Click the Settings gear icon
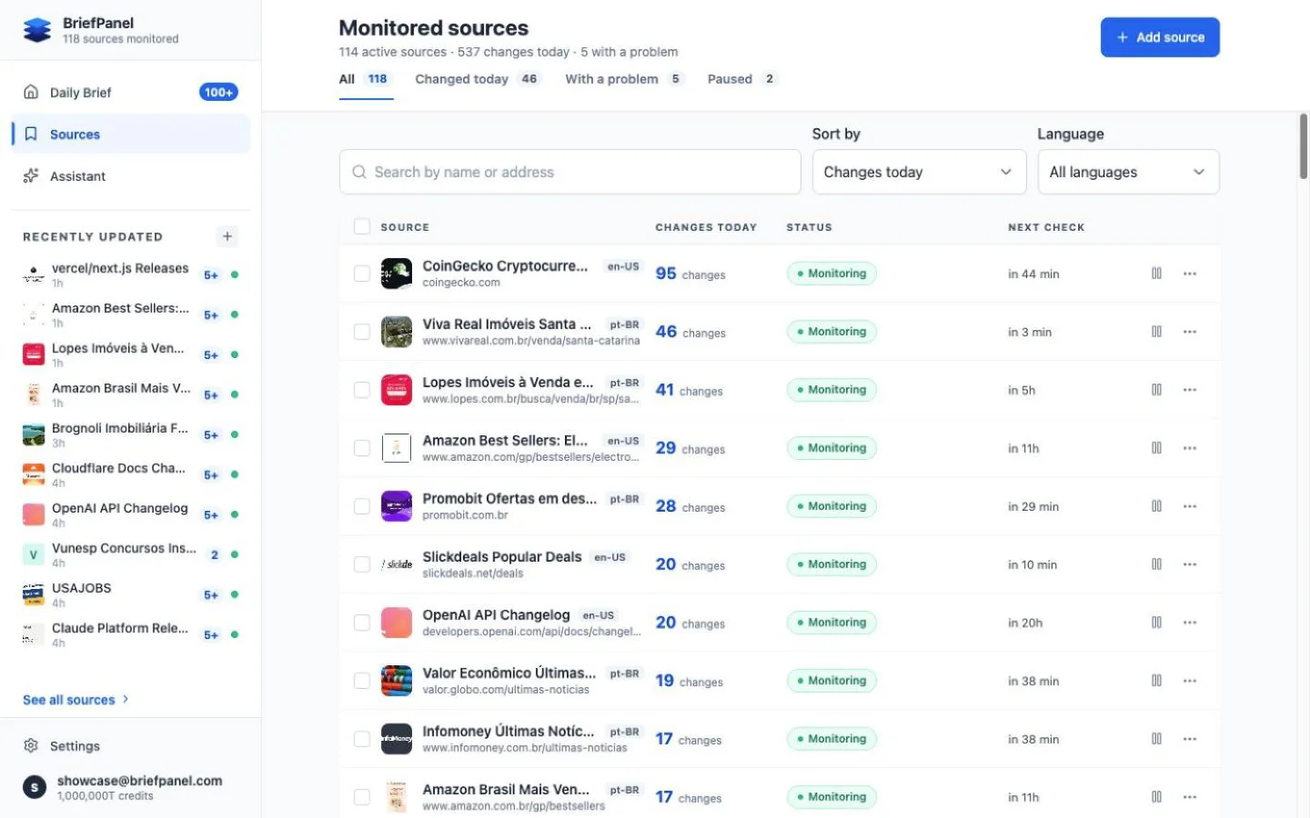The image size is (1310, 818). pyautogui.click(x=31, y=745)
